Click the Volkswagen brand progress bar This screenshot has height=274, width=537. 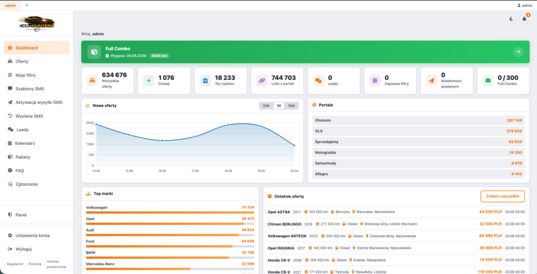click(170, 213)
